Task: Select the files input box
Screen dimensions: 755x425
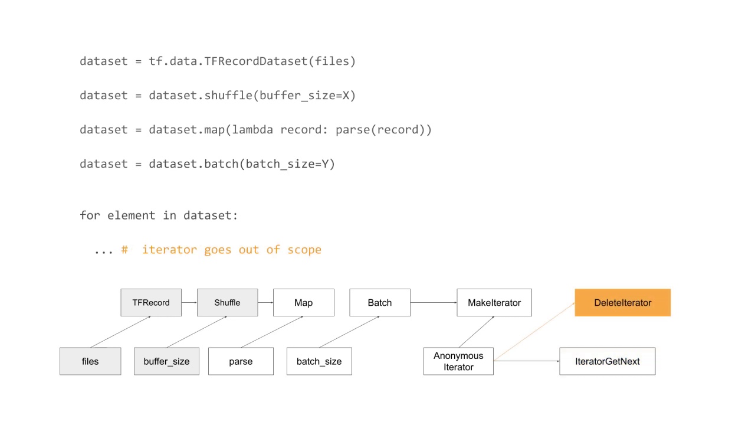Action: click(90, 361)
